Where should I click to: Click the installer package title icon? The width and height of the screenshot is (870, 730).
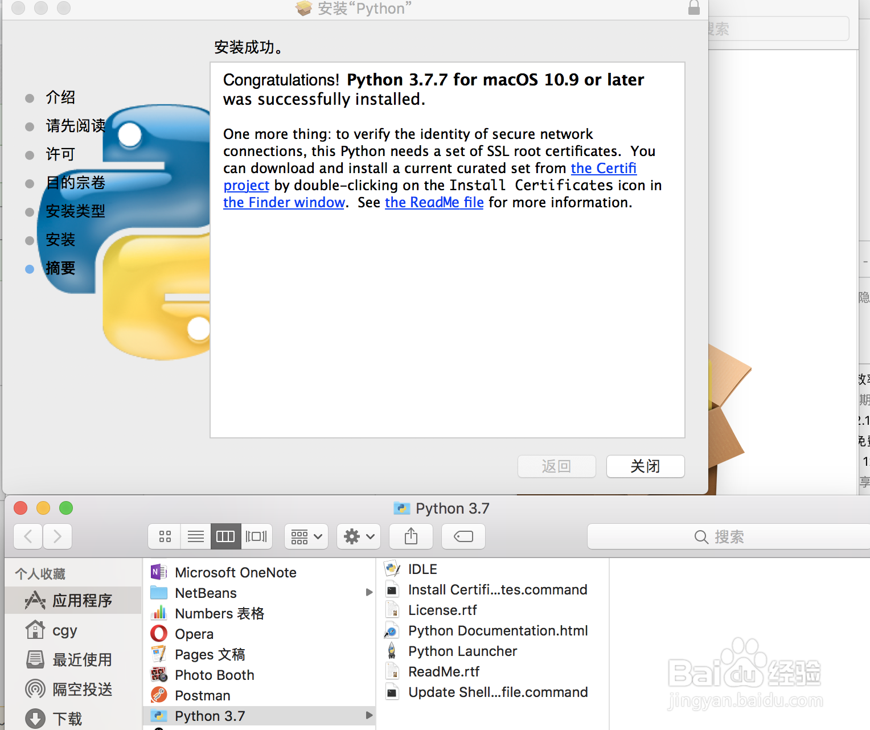coord(304,8)
